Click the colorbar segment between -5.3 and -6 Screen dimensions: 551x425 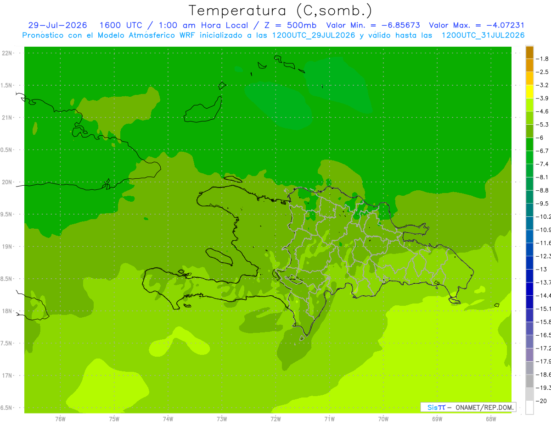click(x=529, y=131)
